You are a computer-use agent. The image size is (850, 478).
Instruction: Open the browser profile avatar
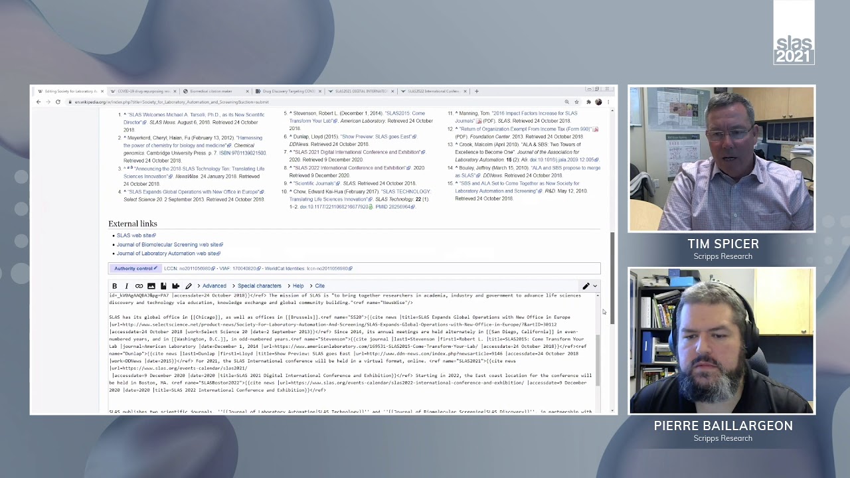point(598,102)
